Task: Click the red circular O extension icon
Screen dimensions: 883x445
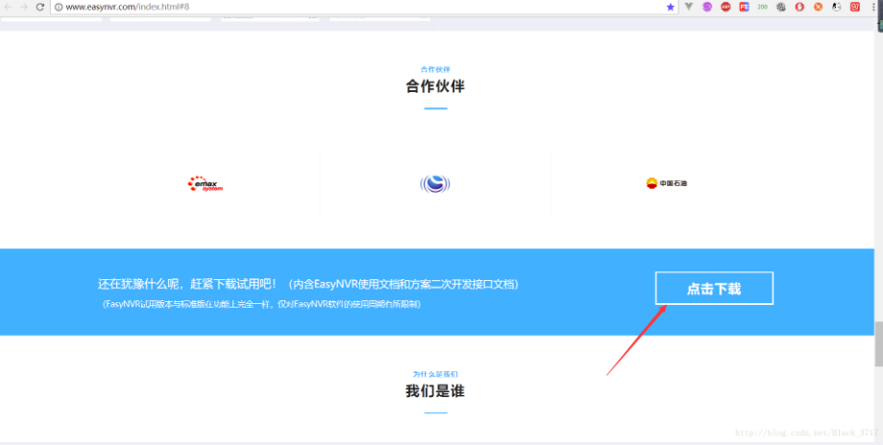Action: tap(799, 7)
